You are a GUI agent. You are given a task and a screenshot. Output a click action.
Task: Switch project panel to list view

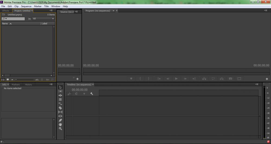click(3, 79)
